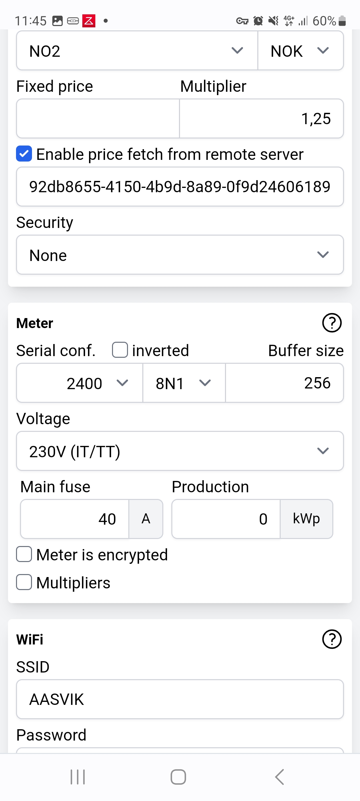The width and height of the screenshot is (360, 801).
Task: Open the WiFi section help icon
Action: tap(332, 639)
